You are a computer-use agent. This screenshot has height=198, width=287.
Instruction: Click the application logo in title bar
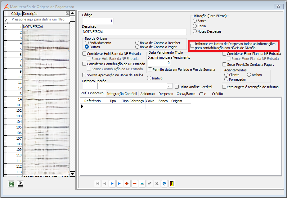click(x=6, y=7)
